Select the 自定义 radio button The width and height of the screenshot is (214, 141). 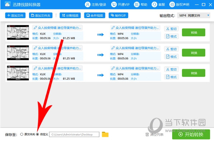37,134
